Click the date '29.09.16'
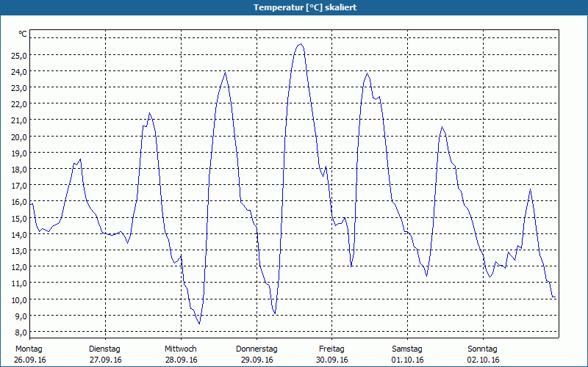The image size is (588, 367). 257,360
